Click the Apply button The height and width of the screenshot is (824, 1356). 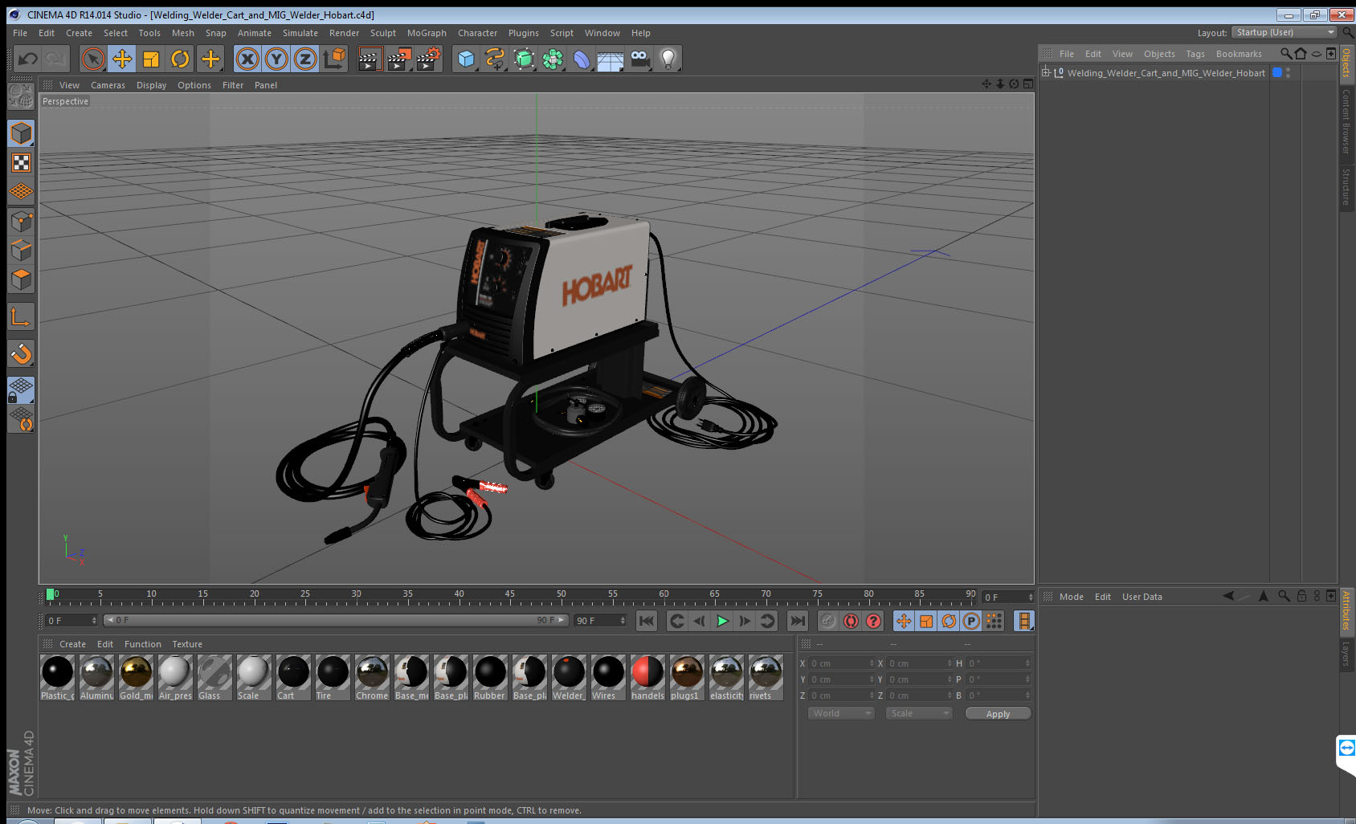click(998, 714)
